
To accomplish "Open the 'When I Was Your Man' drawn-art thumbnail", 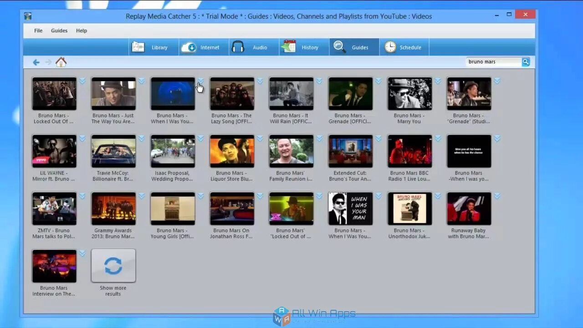I will tap(350, 208).
